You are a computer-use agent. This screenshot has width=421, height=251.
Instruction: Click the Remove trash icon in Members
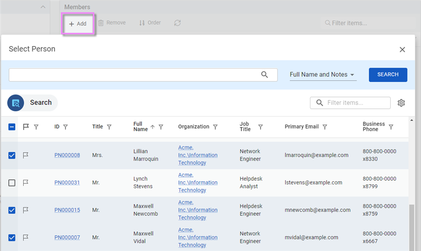pos(101,23)
